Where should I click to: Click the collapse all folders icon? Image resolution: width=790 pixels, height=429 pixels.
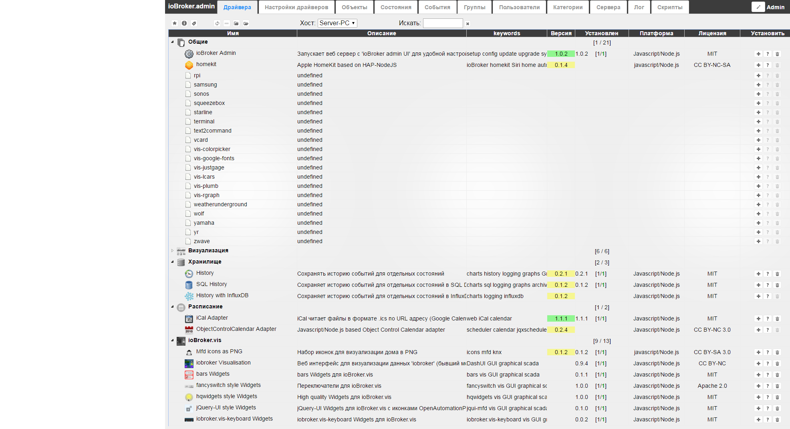point(236,23)
